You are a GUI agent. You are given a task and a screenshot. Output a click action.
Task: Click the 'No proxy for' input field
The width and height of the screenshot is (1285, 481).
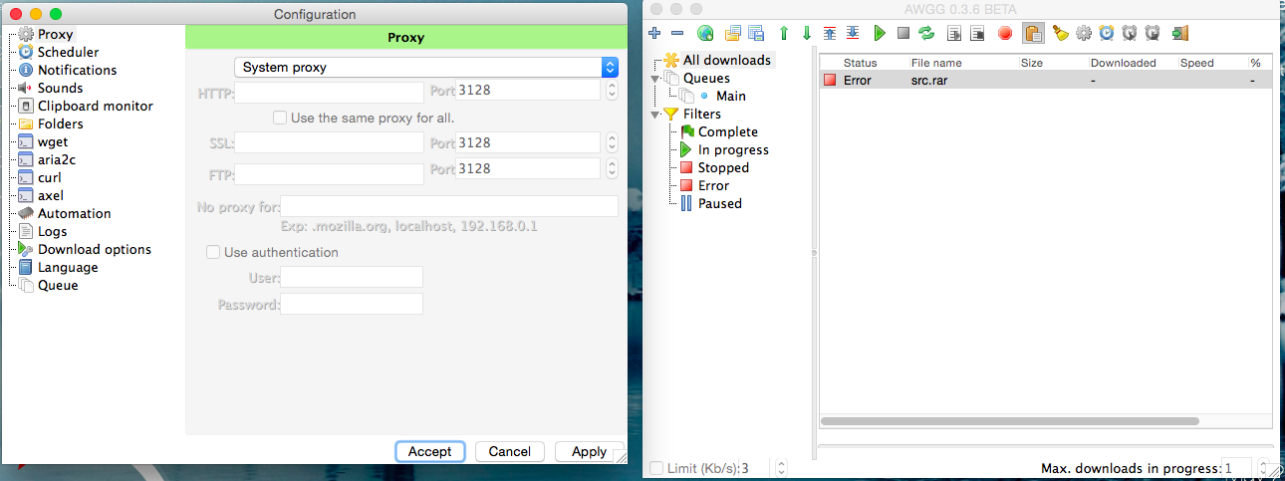449,206
